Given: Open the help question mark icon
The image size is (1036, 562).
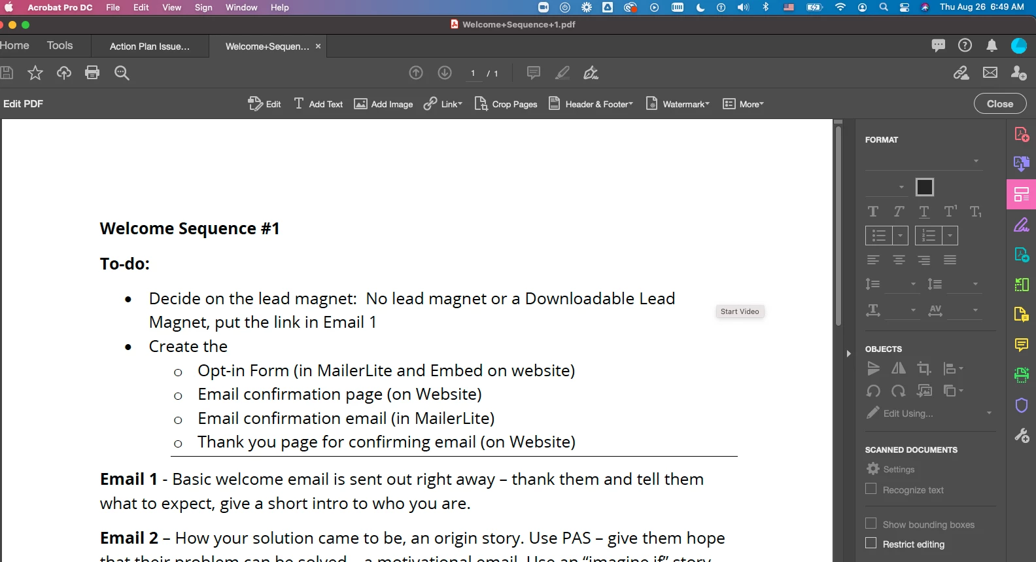Looking at the screenshot, I should pos(965,45).
